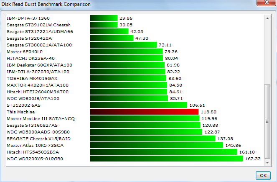Click the 161.10 value
This screenshot has height=182, width=277.
tap(247, 152)
